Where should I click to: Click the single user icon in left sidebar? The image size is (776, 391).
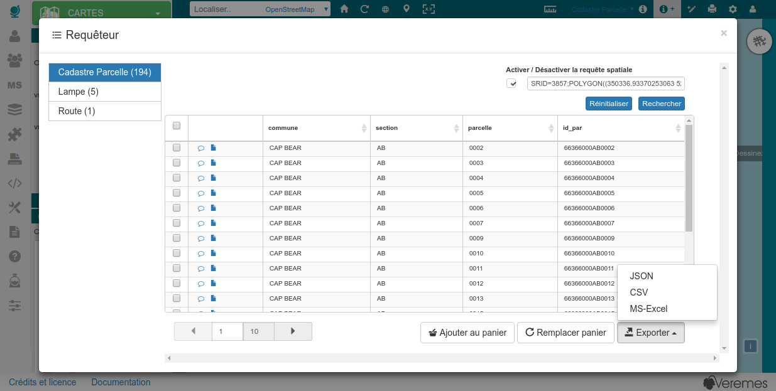(14, 36)
